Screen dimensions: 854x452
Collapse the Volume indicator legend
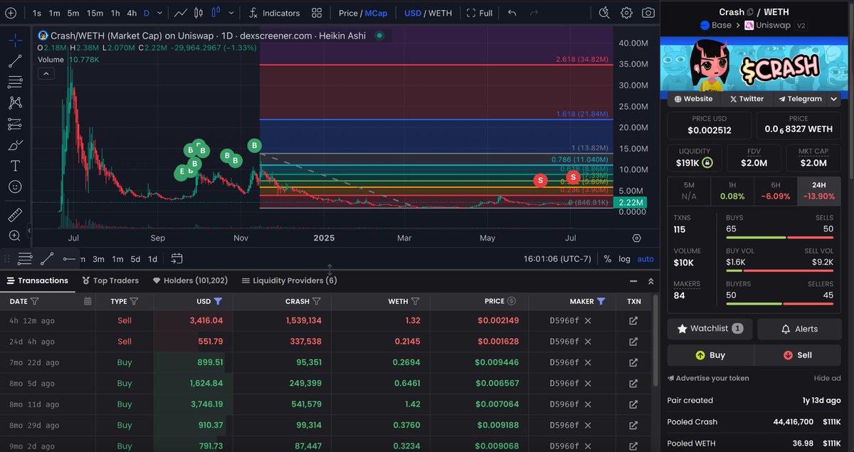click(46, 73)
